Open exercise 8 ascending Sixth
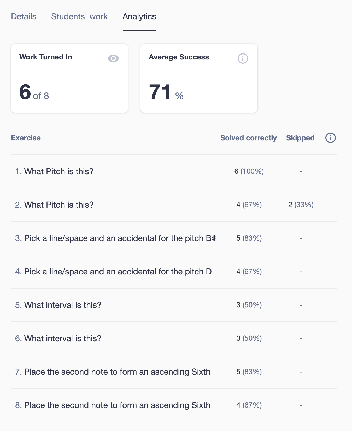Image resolution: width=352 pixels, height=431 pixels. pyautogui.click(x=174, y=405)
